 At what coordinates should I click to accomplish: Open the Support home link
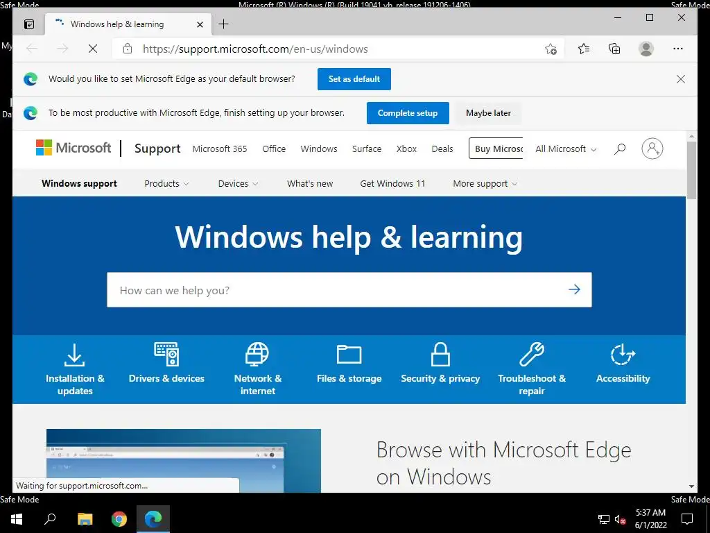point(157,149)
